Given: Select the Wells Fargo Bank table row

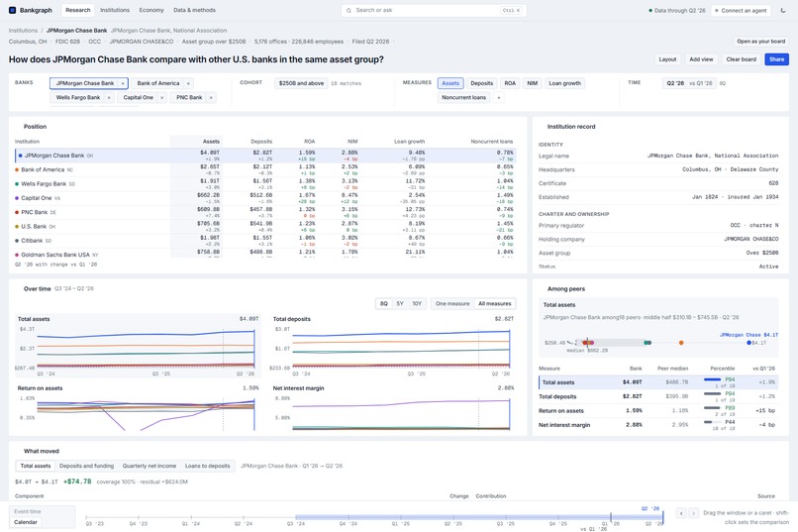Looking at the screenshot, I should point(265,184).
